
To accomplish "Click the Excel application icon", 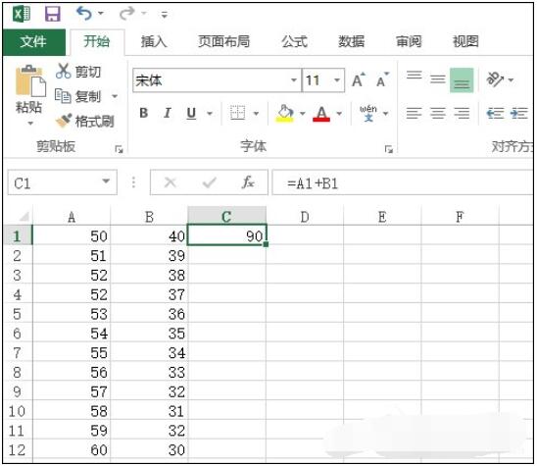I will 22,14.
